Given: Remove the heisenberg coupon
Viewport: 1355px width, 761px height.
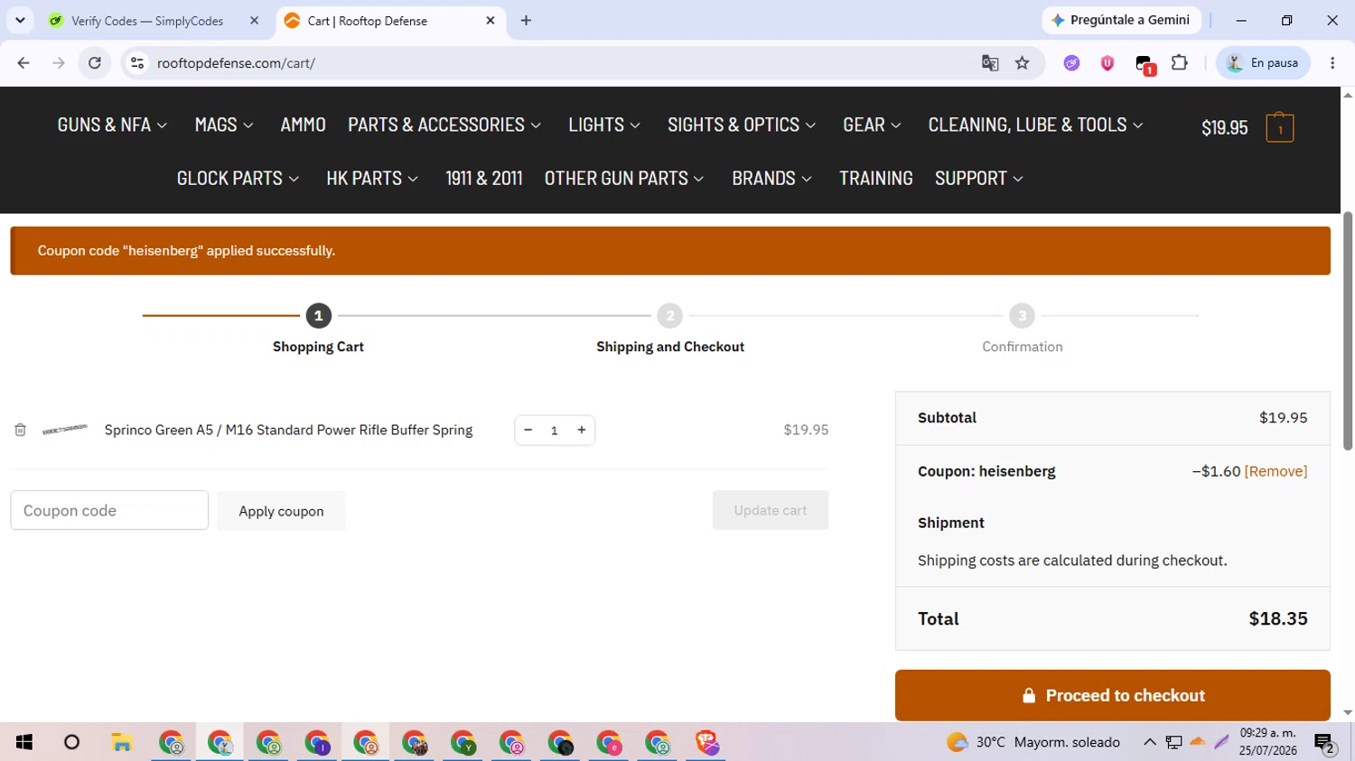Looking at the screenshot, I should click(1276, 471).
